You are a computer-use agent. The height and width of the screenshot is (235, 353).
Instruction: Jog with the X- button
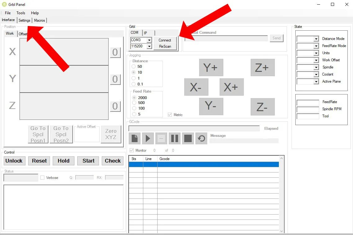pos(196,87)
